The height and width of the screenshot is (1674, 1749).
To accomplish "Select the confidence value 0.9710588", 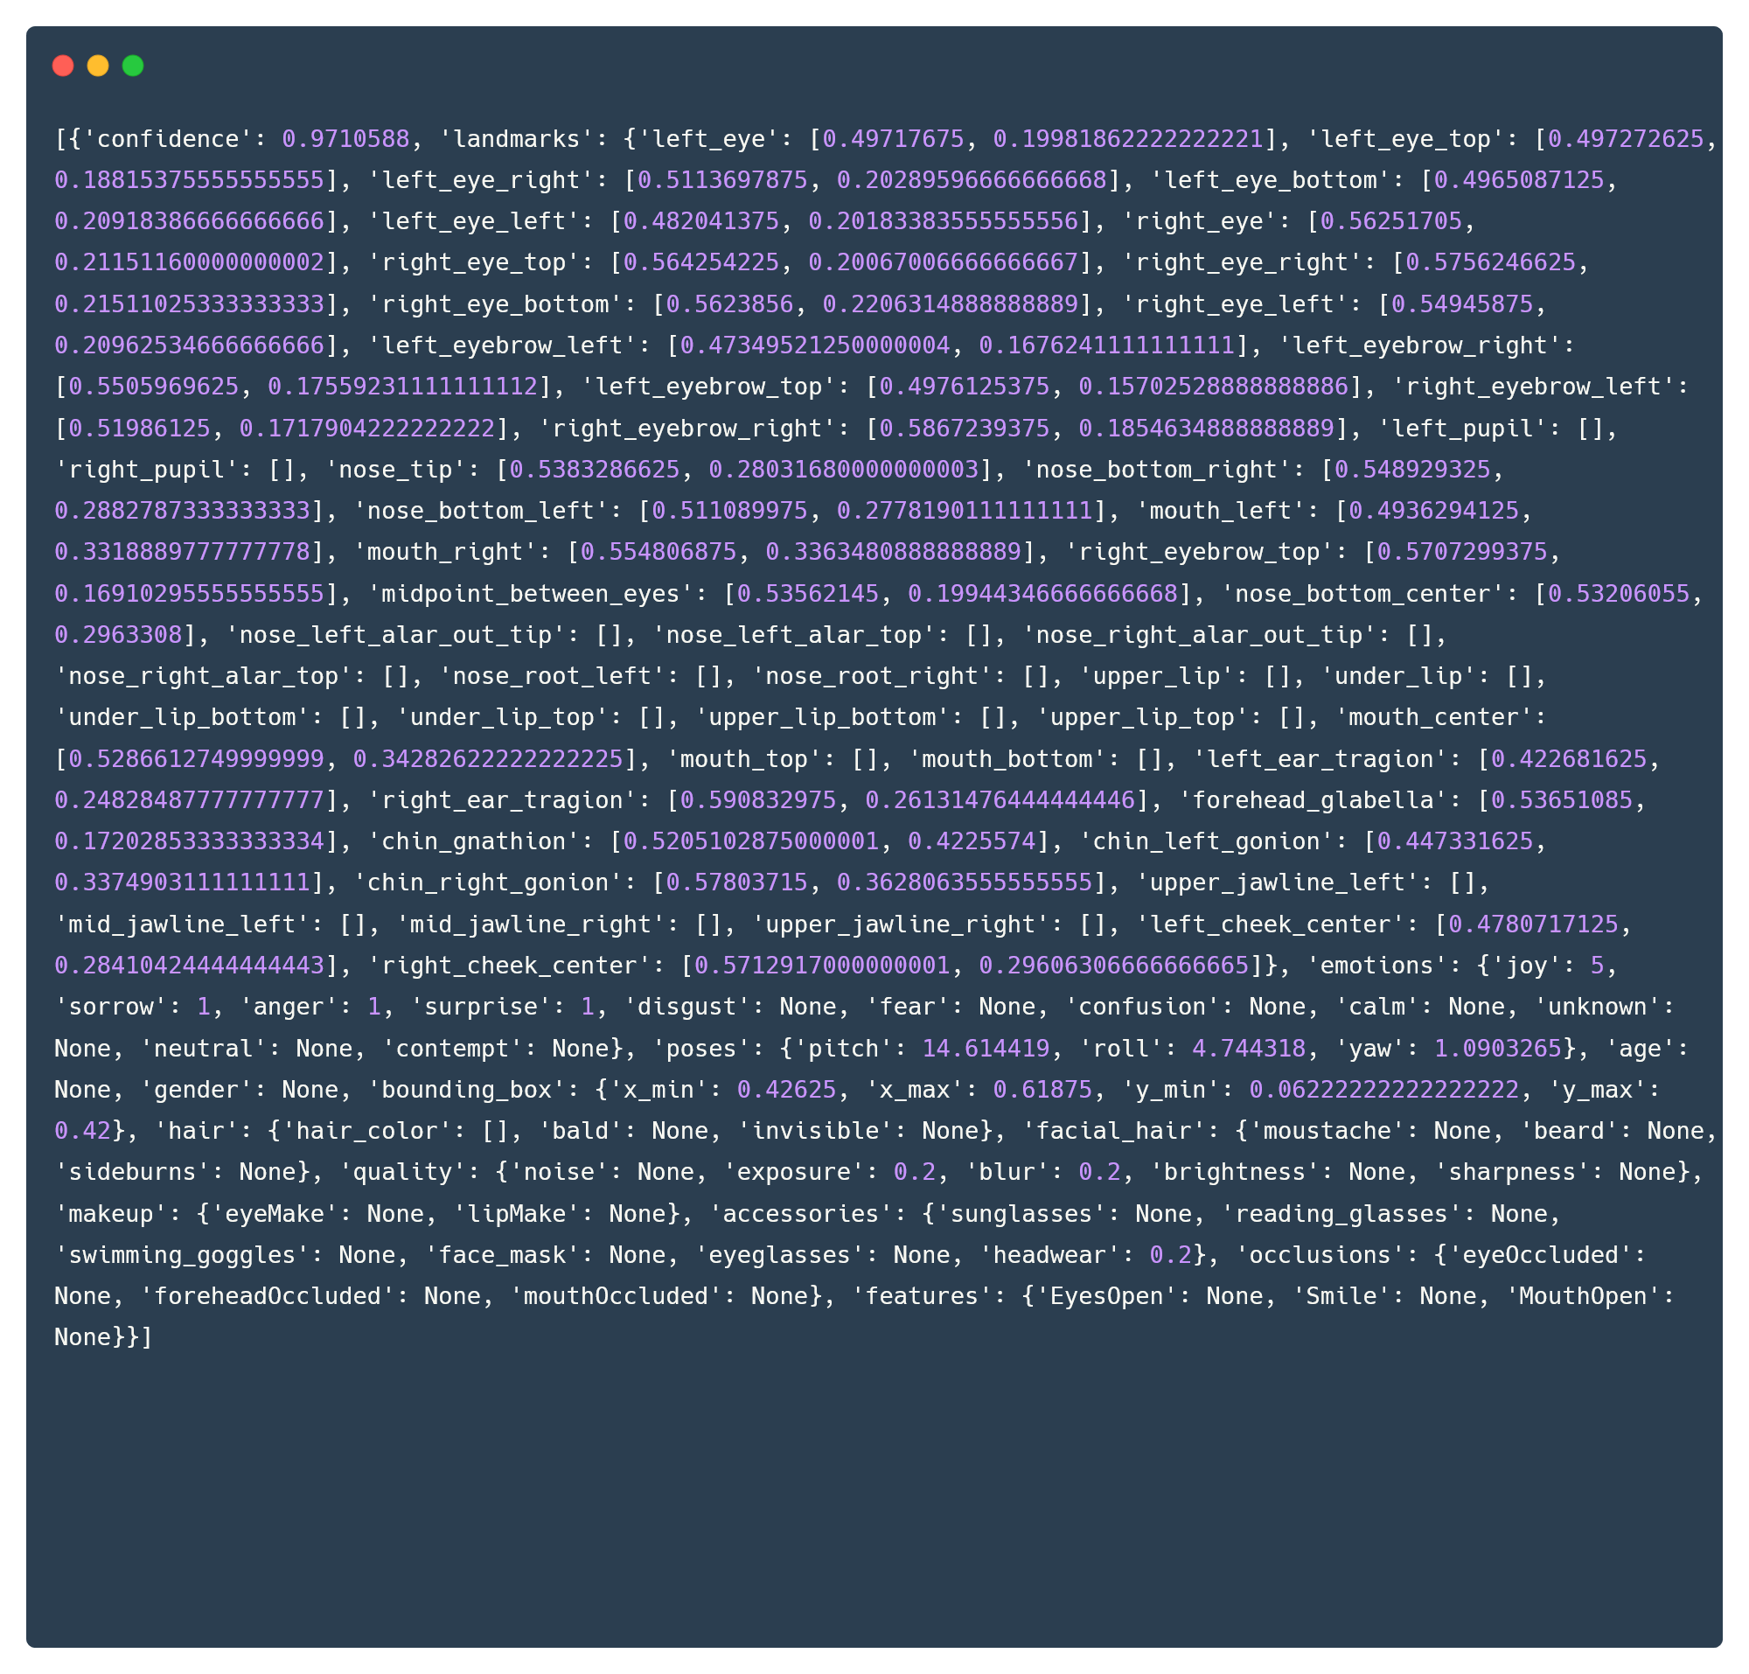I will (346, 139).
